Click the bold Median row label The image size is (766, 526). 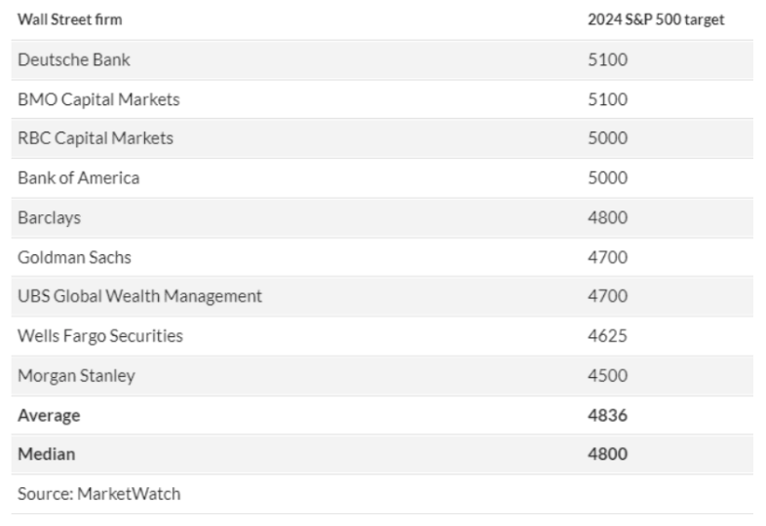[46, 454]
